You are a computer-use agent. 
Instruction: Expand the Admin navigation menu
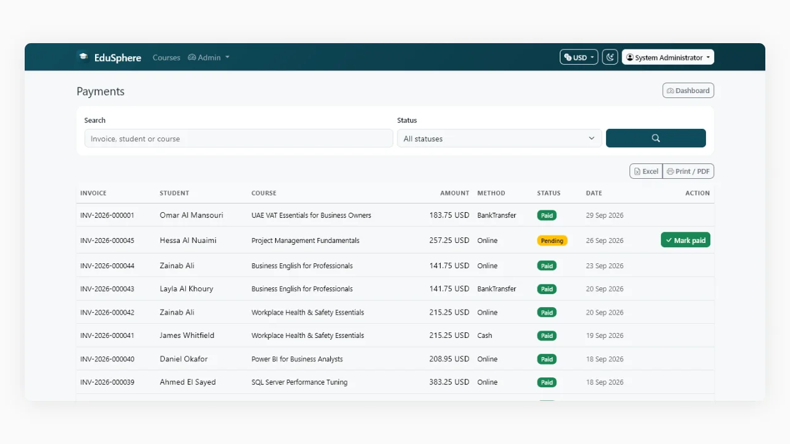point(209,57)
